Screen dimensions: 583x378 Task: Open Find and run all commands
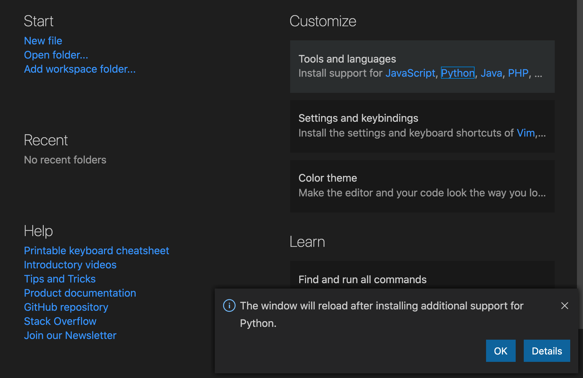pos(362,279)
